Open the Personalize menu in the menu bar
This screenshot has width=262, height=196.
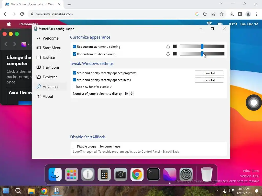29,24
